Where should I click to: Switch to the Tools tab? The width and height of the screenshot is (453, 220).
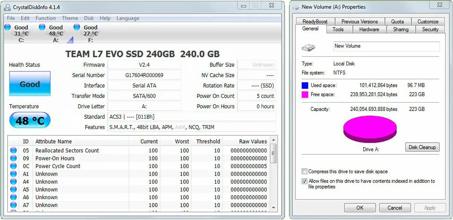coord(338,29)
